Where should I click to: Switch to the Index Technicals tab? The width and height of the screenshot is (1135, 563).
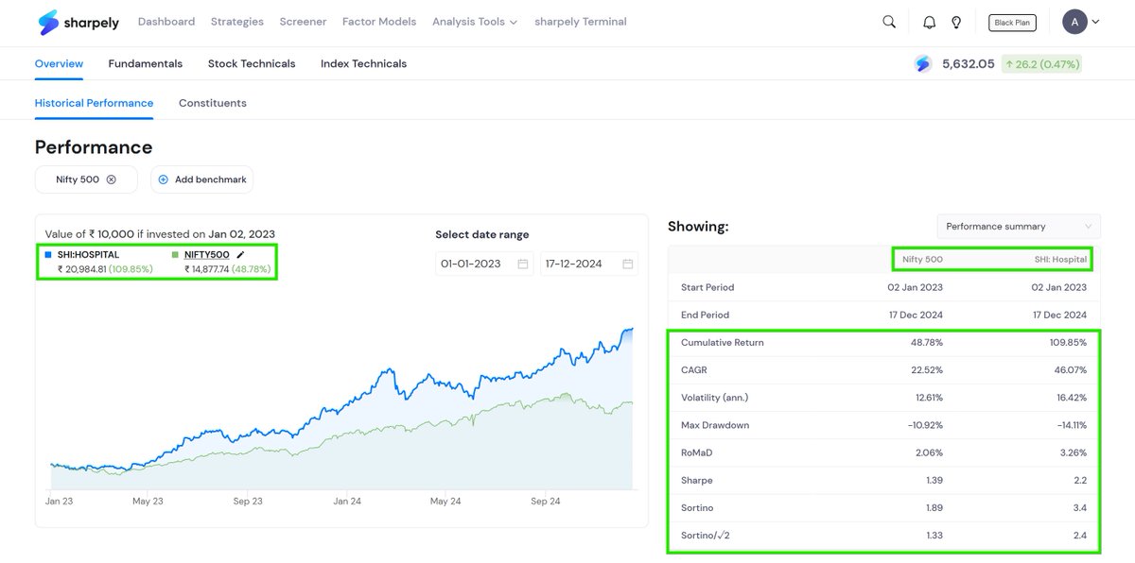363,63
